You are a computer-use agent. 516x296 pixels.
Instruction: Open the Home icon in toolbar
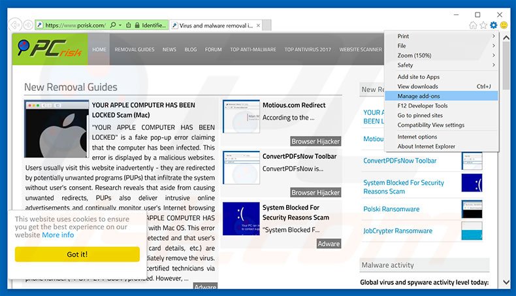click(x=473, y=25)
